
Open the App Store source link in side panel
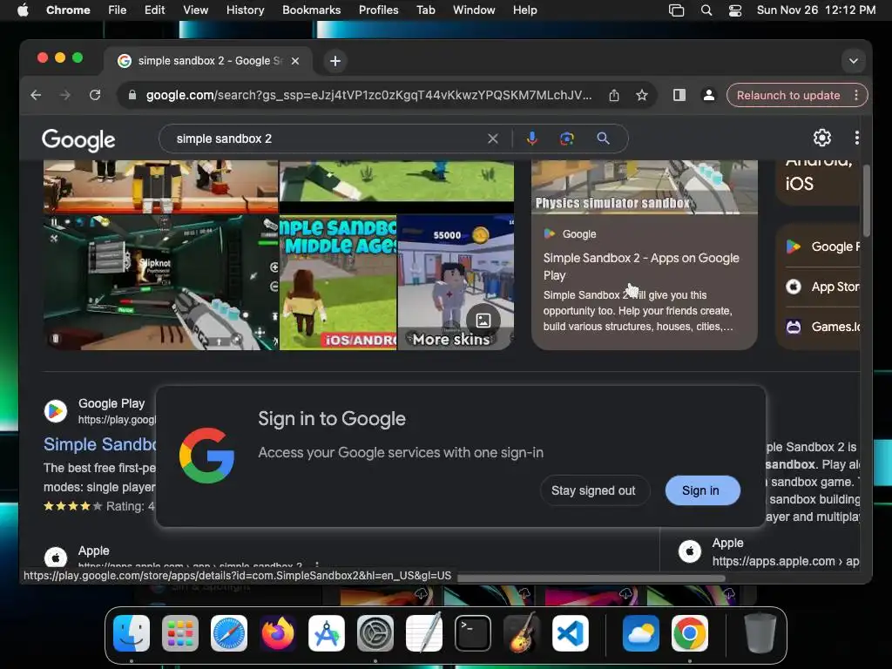point(823,287)
